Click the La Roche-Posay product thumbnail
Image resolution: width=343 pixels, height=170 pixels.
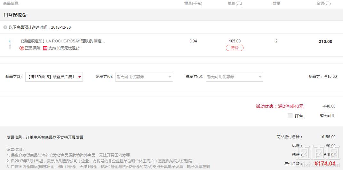click(10, 44)
